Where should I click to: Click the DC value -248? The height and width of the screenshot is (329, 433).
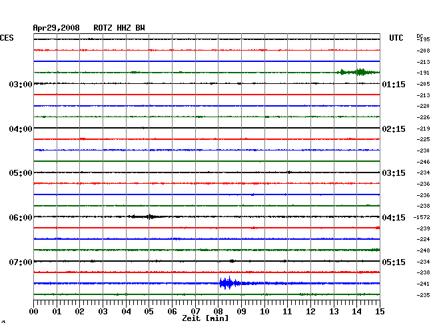pos(423,250)
